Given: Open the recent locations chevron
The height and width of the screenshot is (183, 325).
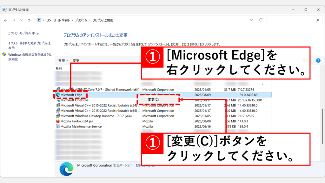Looking at the screenshot, I should [x=21, y=20].
